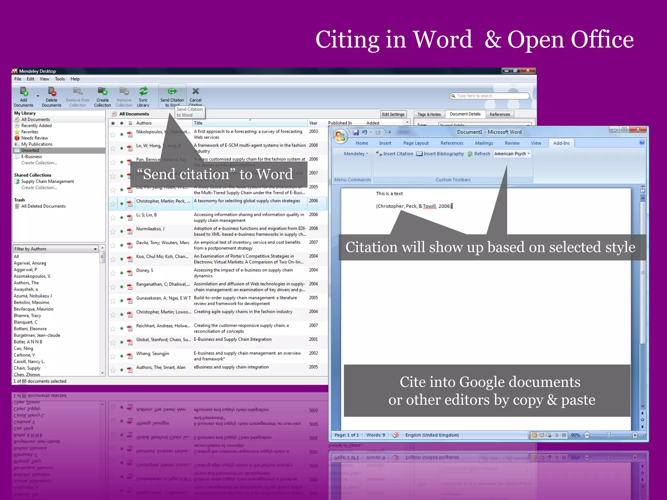The height and width of the screenshot is (500, 667).
Task: Click Send Citation to Word icon
Action: pos(172,91)
